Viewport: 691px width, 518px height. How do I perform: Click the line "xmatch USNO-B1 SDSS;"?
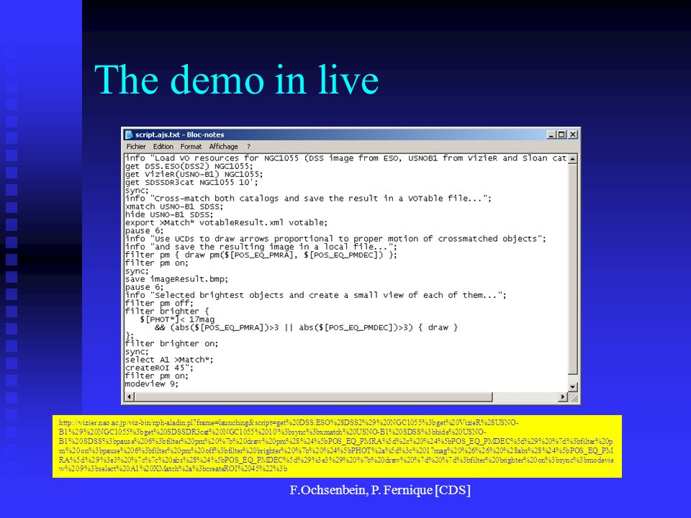pos(174,206)
